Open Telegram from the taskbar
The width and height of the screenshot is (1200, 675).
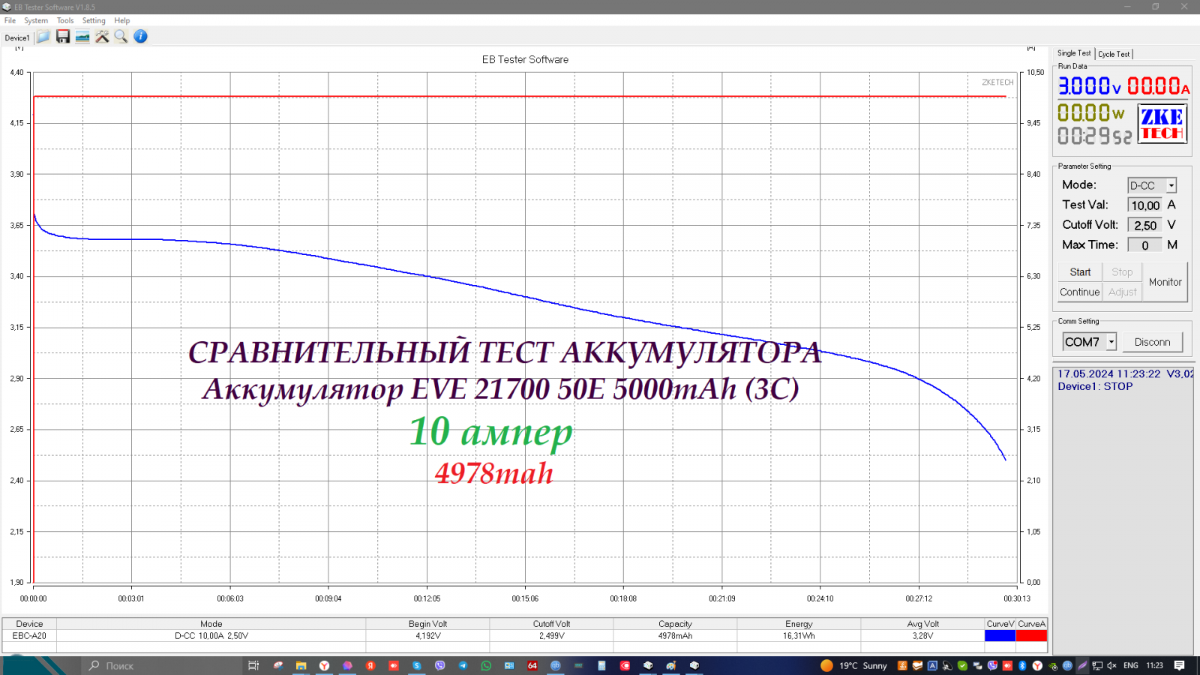coord(463,665)
